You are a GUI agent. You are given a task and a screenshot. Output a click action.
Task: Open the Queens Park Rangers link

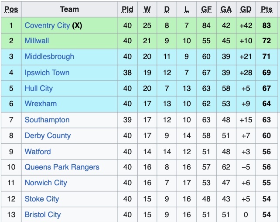pos(62,167)
